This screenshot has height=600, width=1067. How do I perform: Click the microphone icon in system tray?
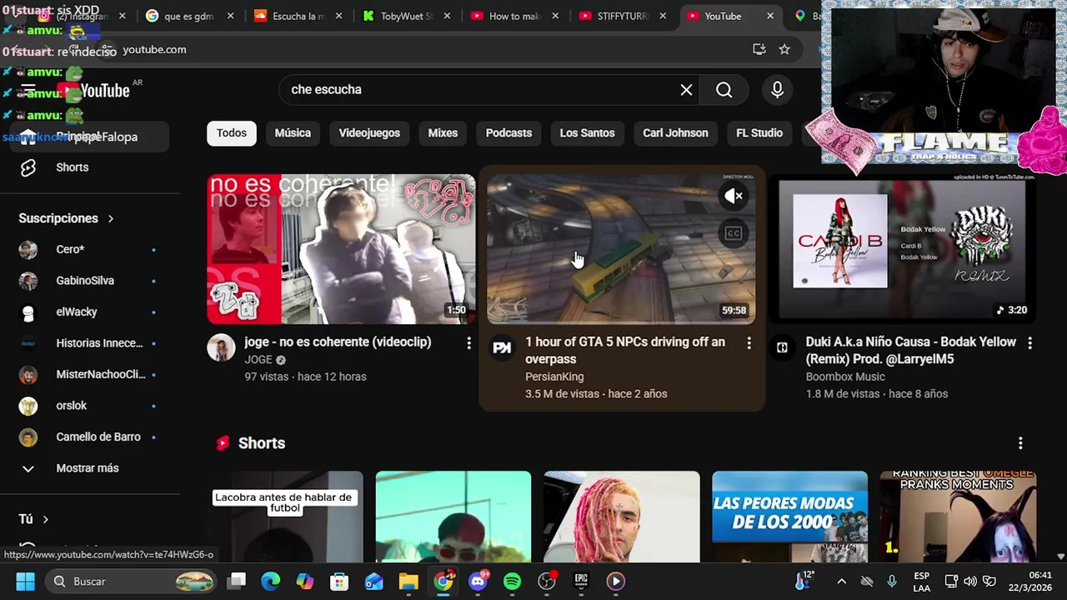(891, 582)
